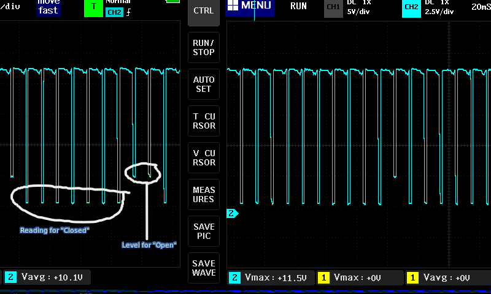Select the gray CH1 channel badge
The image size is (491, 294).
[x=333, y=8]
